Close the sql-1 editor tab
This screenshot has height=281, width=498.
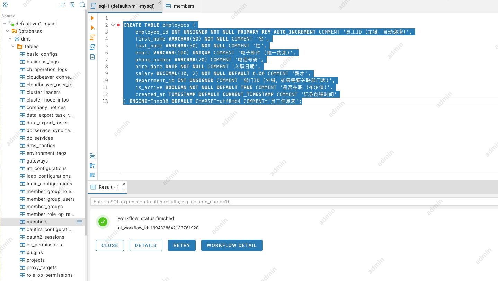point(159,3)
